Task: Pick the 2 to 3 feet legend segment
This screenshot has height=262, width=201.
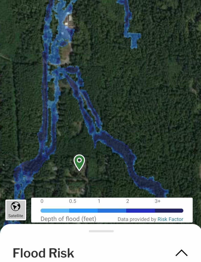Action: coord(141,211)
